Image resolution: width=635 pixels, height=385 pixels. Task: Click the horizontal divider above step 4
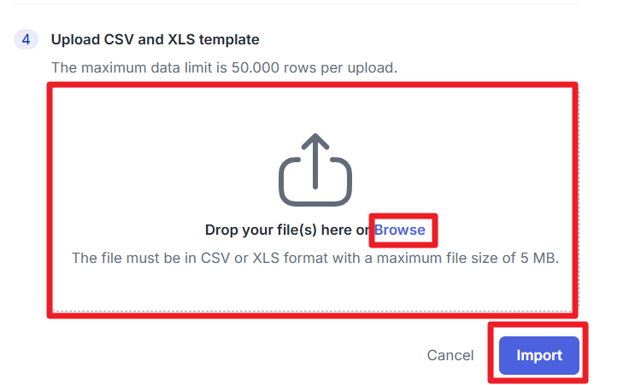[297, 4]
